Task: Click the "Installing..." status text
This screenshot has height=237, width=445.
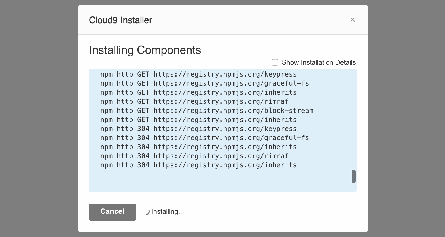Action: point(168,211)
